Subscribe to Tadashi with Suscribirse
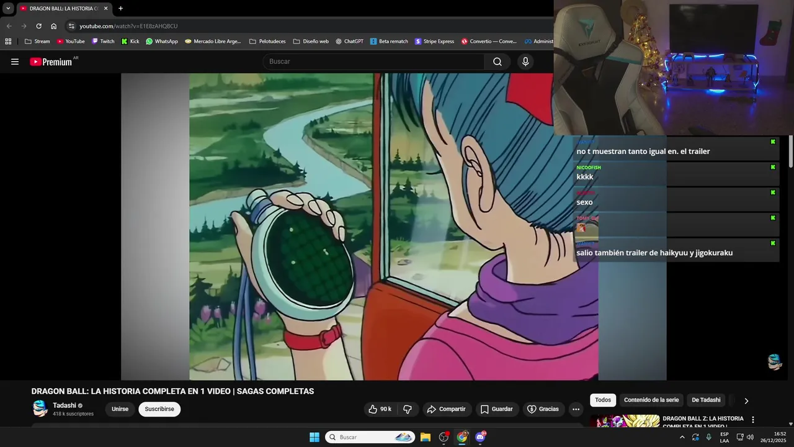Image resolution: width=794 pixels, height=447 pixels. pyautogui.click(x=159, y=409)
